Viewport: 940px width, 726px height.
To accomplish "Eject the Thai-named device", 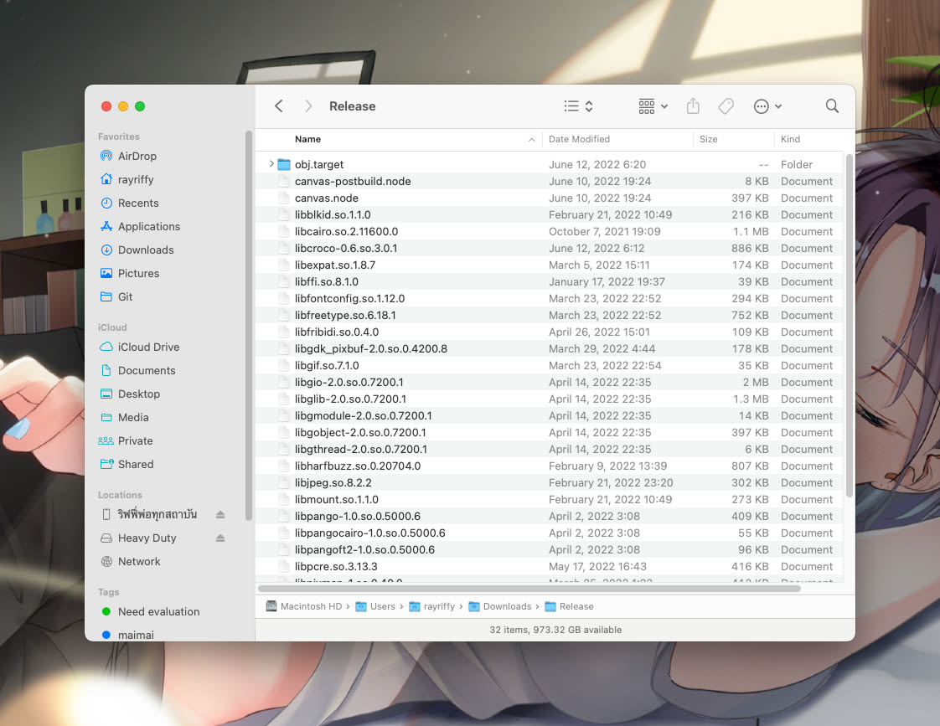I will point(220,514).
